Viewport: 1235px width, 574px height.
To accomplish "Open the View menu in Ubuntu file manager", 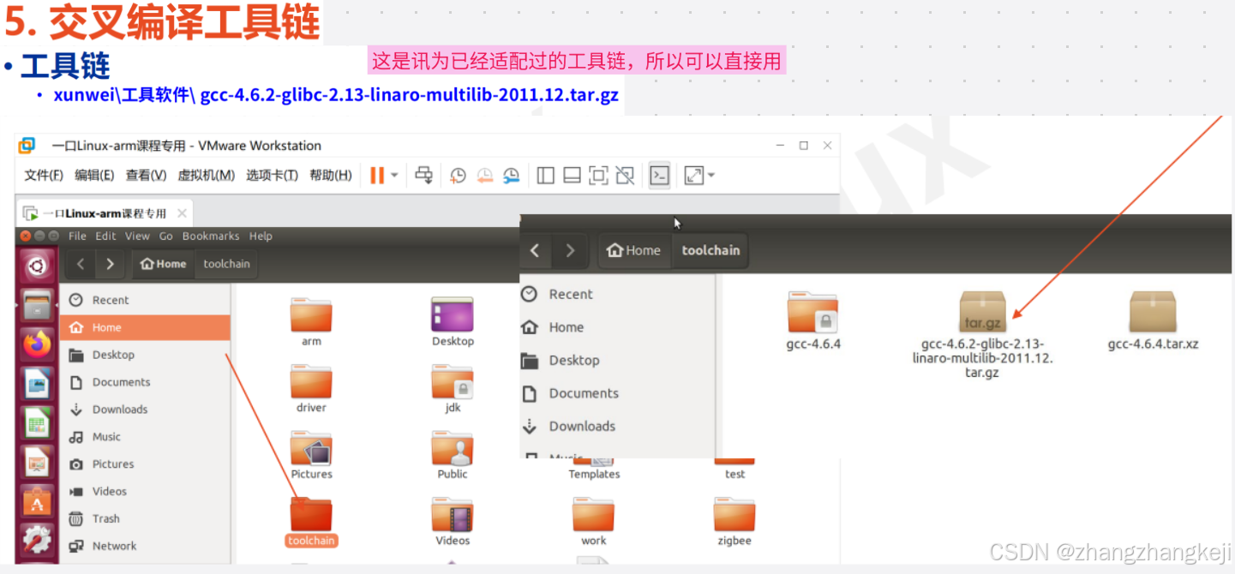I will 137,236.
